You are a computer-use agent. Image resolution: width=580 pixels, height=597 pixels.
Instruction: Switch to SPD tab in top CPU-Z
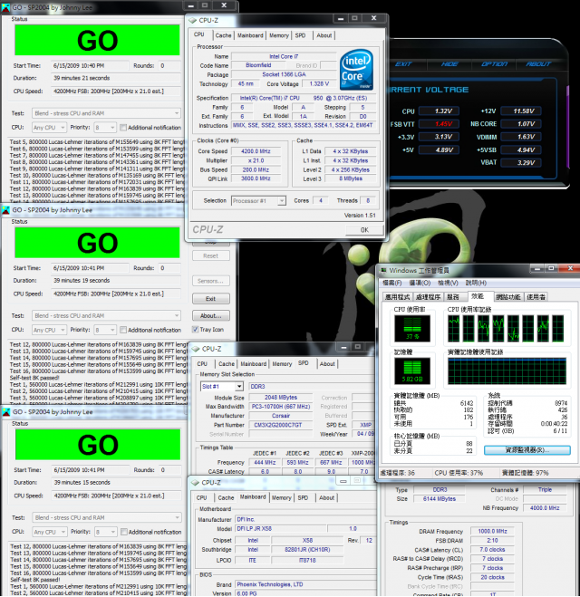pos(301,35)
